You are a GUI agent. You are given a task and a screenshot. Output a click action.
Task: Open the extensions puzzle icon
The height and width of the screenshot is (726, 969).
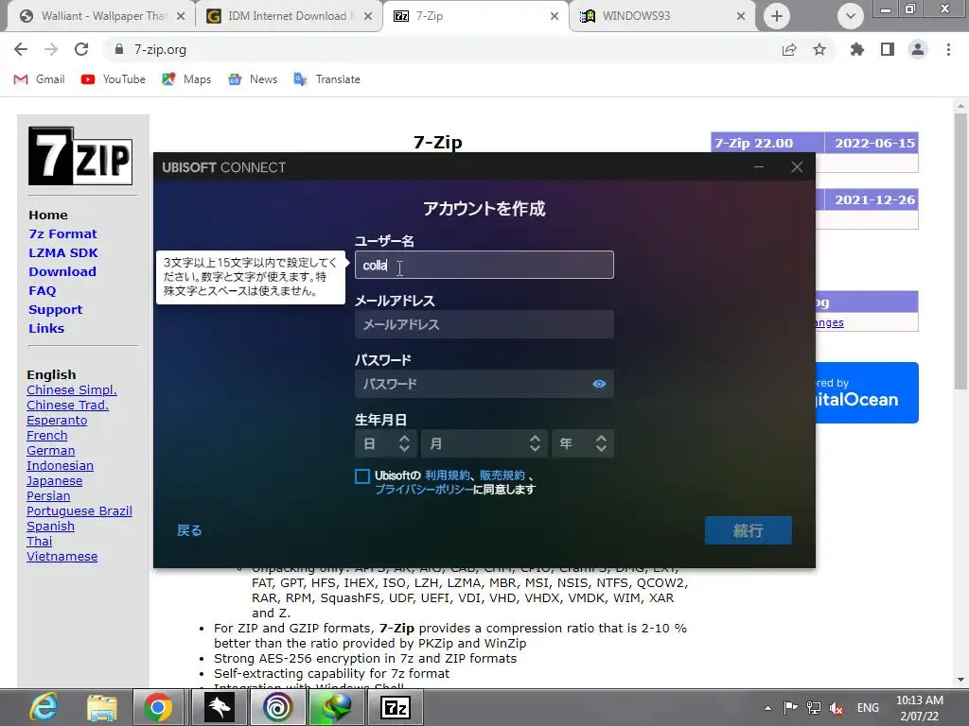[857, 49]
